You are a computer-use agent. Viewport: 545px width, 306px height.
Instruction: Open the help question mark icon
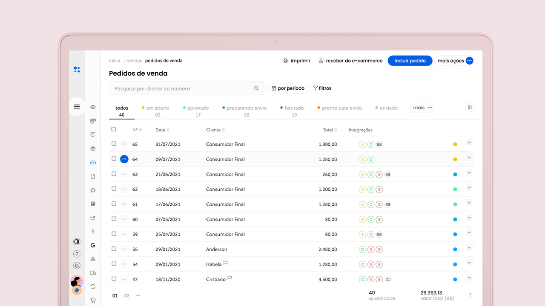click(77, 254)
